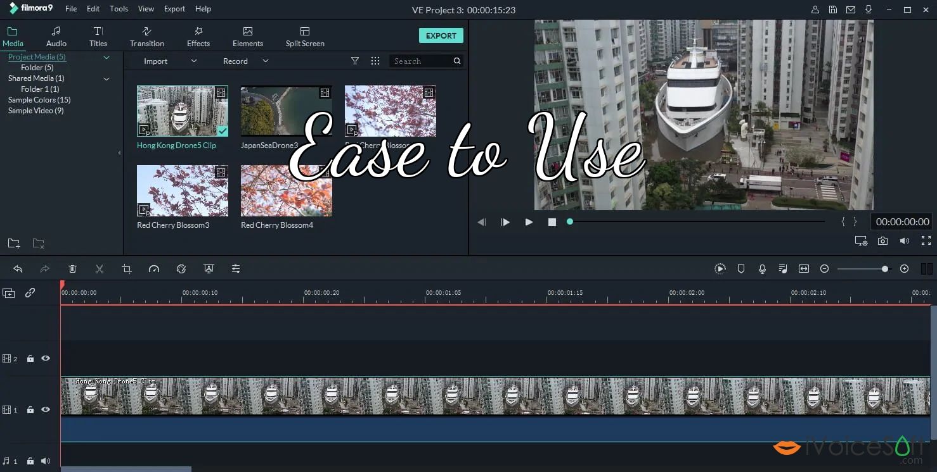The width and height of the screenshot is (937, 472).
Task: Click the Add Marker icon above timeline
Action: pyautogui.click(x=740, y=268)
